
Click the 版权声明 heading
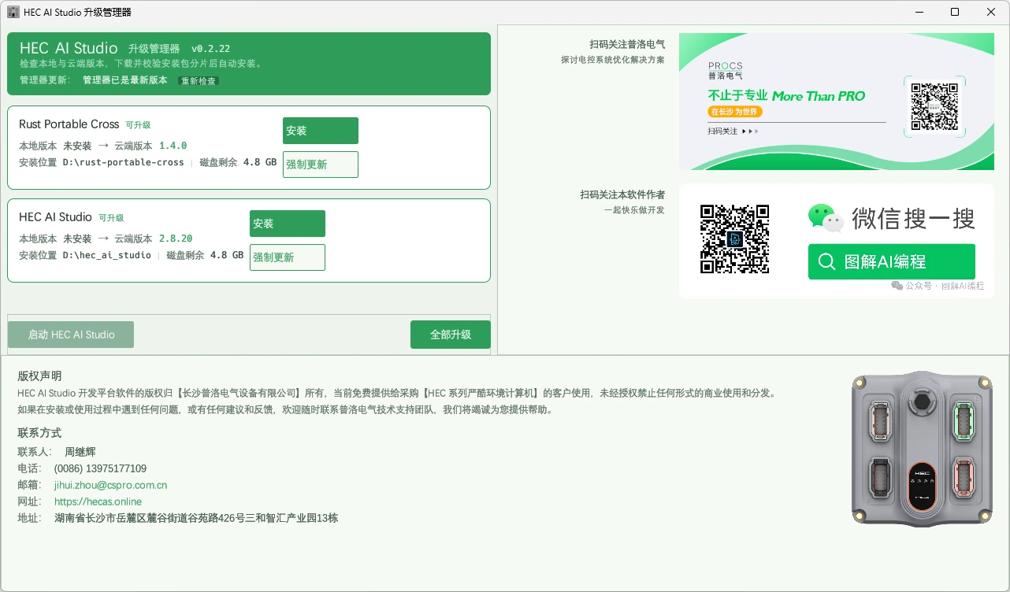coord(39,376)
